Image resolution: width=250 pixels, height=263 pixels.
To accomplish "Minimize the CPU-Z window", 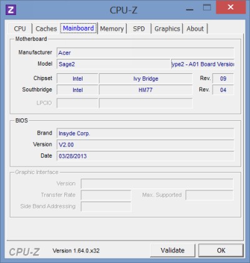I will coord(189,9).
